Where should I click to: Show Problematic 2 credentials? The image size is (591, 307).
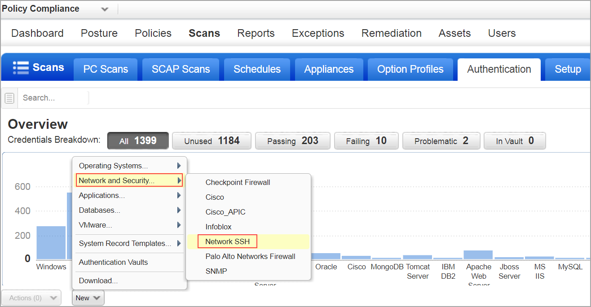(x=441, y=141)
